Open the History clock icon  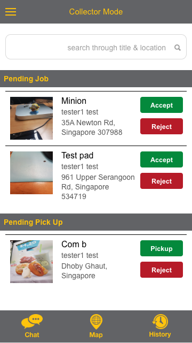click(160, 322)
